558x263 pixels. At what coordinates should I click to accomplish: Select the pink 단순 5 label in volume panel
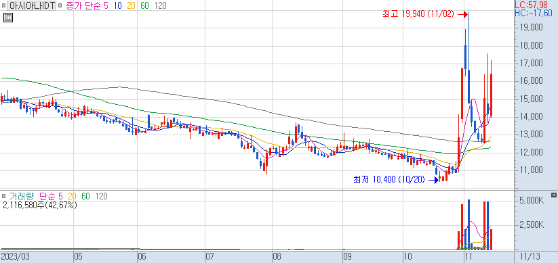tap(51, 196)
